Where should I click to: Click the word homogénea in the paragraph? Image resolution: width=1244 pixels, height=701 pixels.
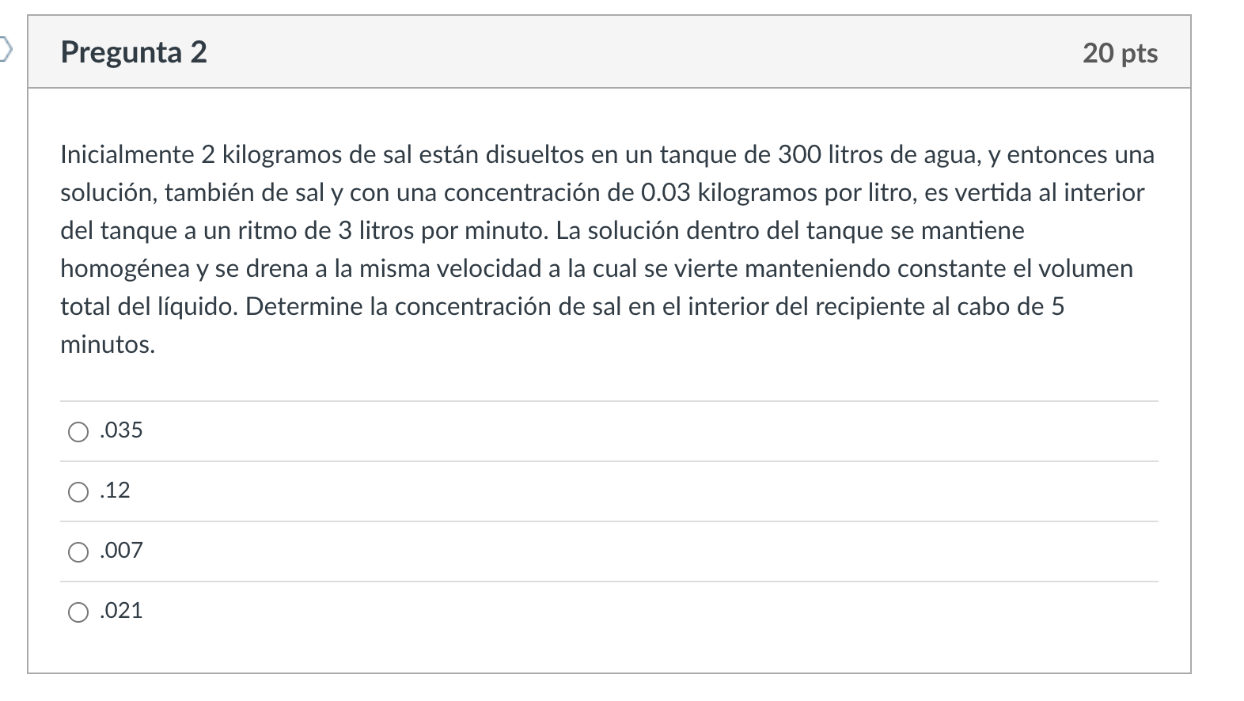click(125, 269)
